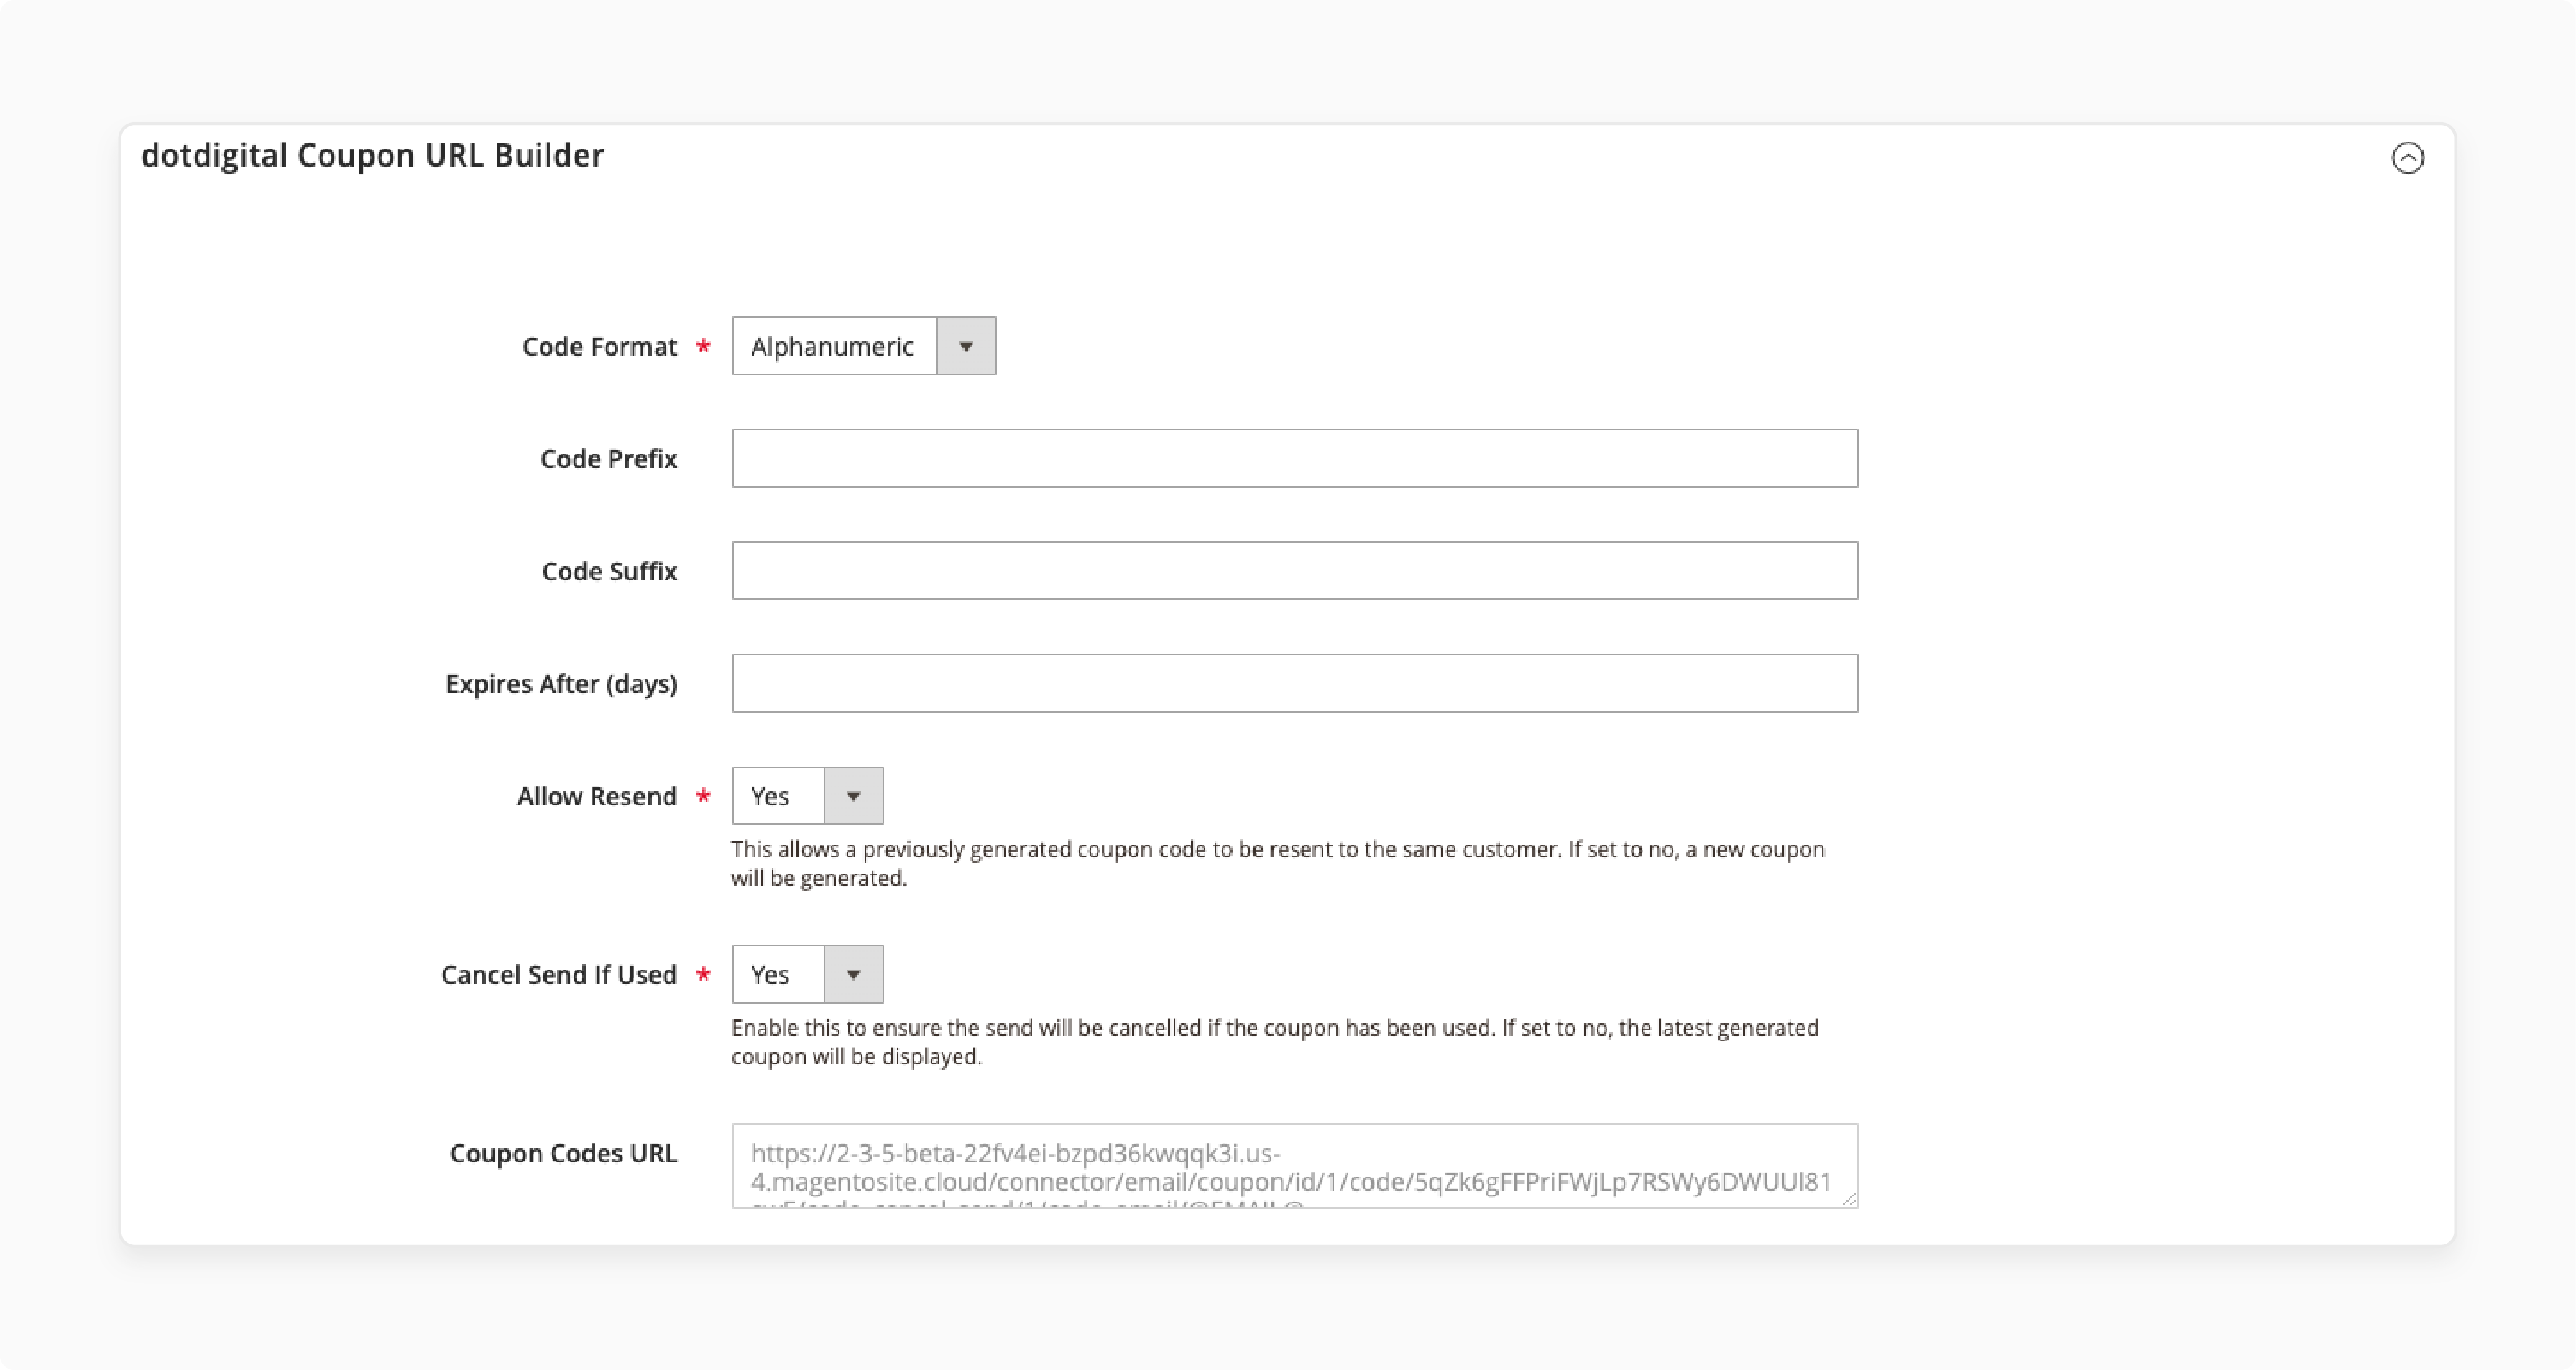Open the Code Format dropdown
The width and height of the screenshot is (2576, 1370).
(864, 346)
